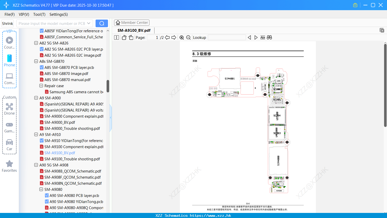387x218 pixels.
Task: Collapse the Repair case node
Action: 41,86
